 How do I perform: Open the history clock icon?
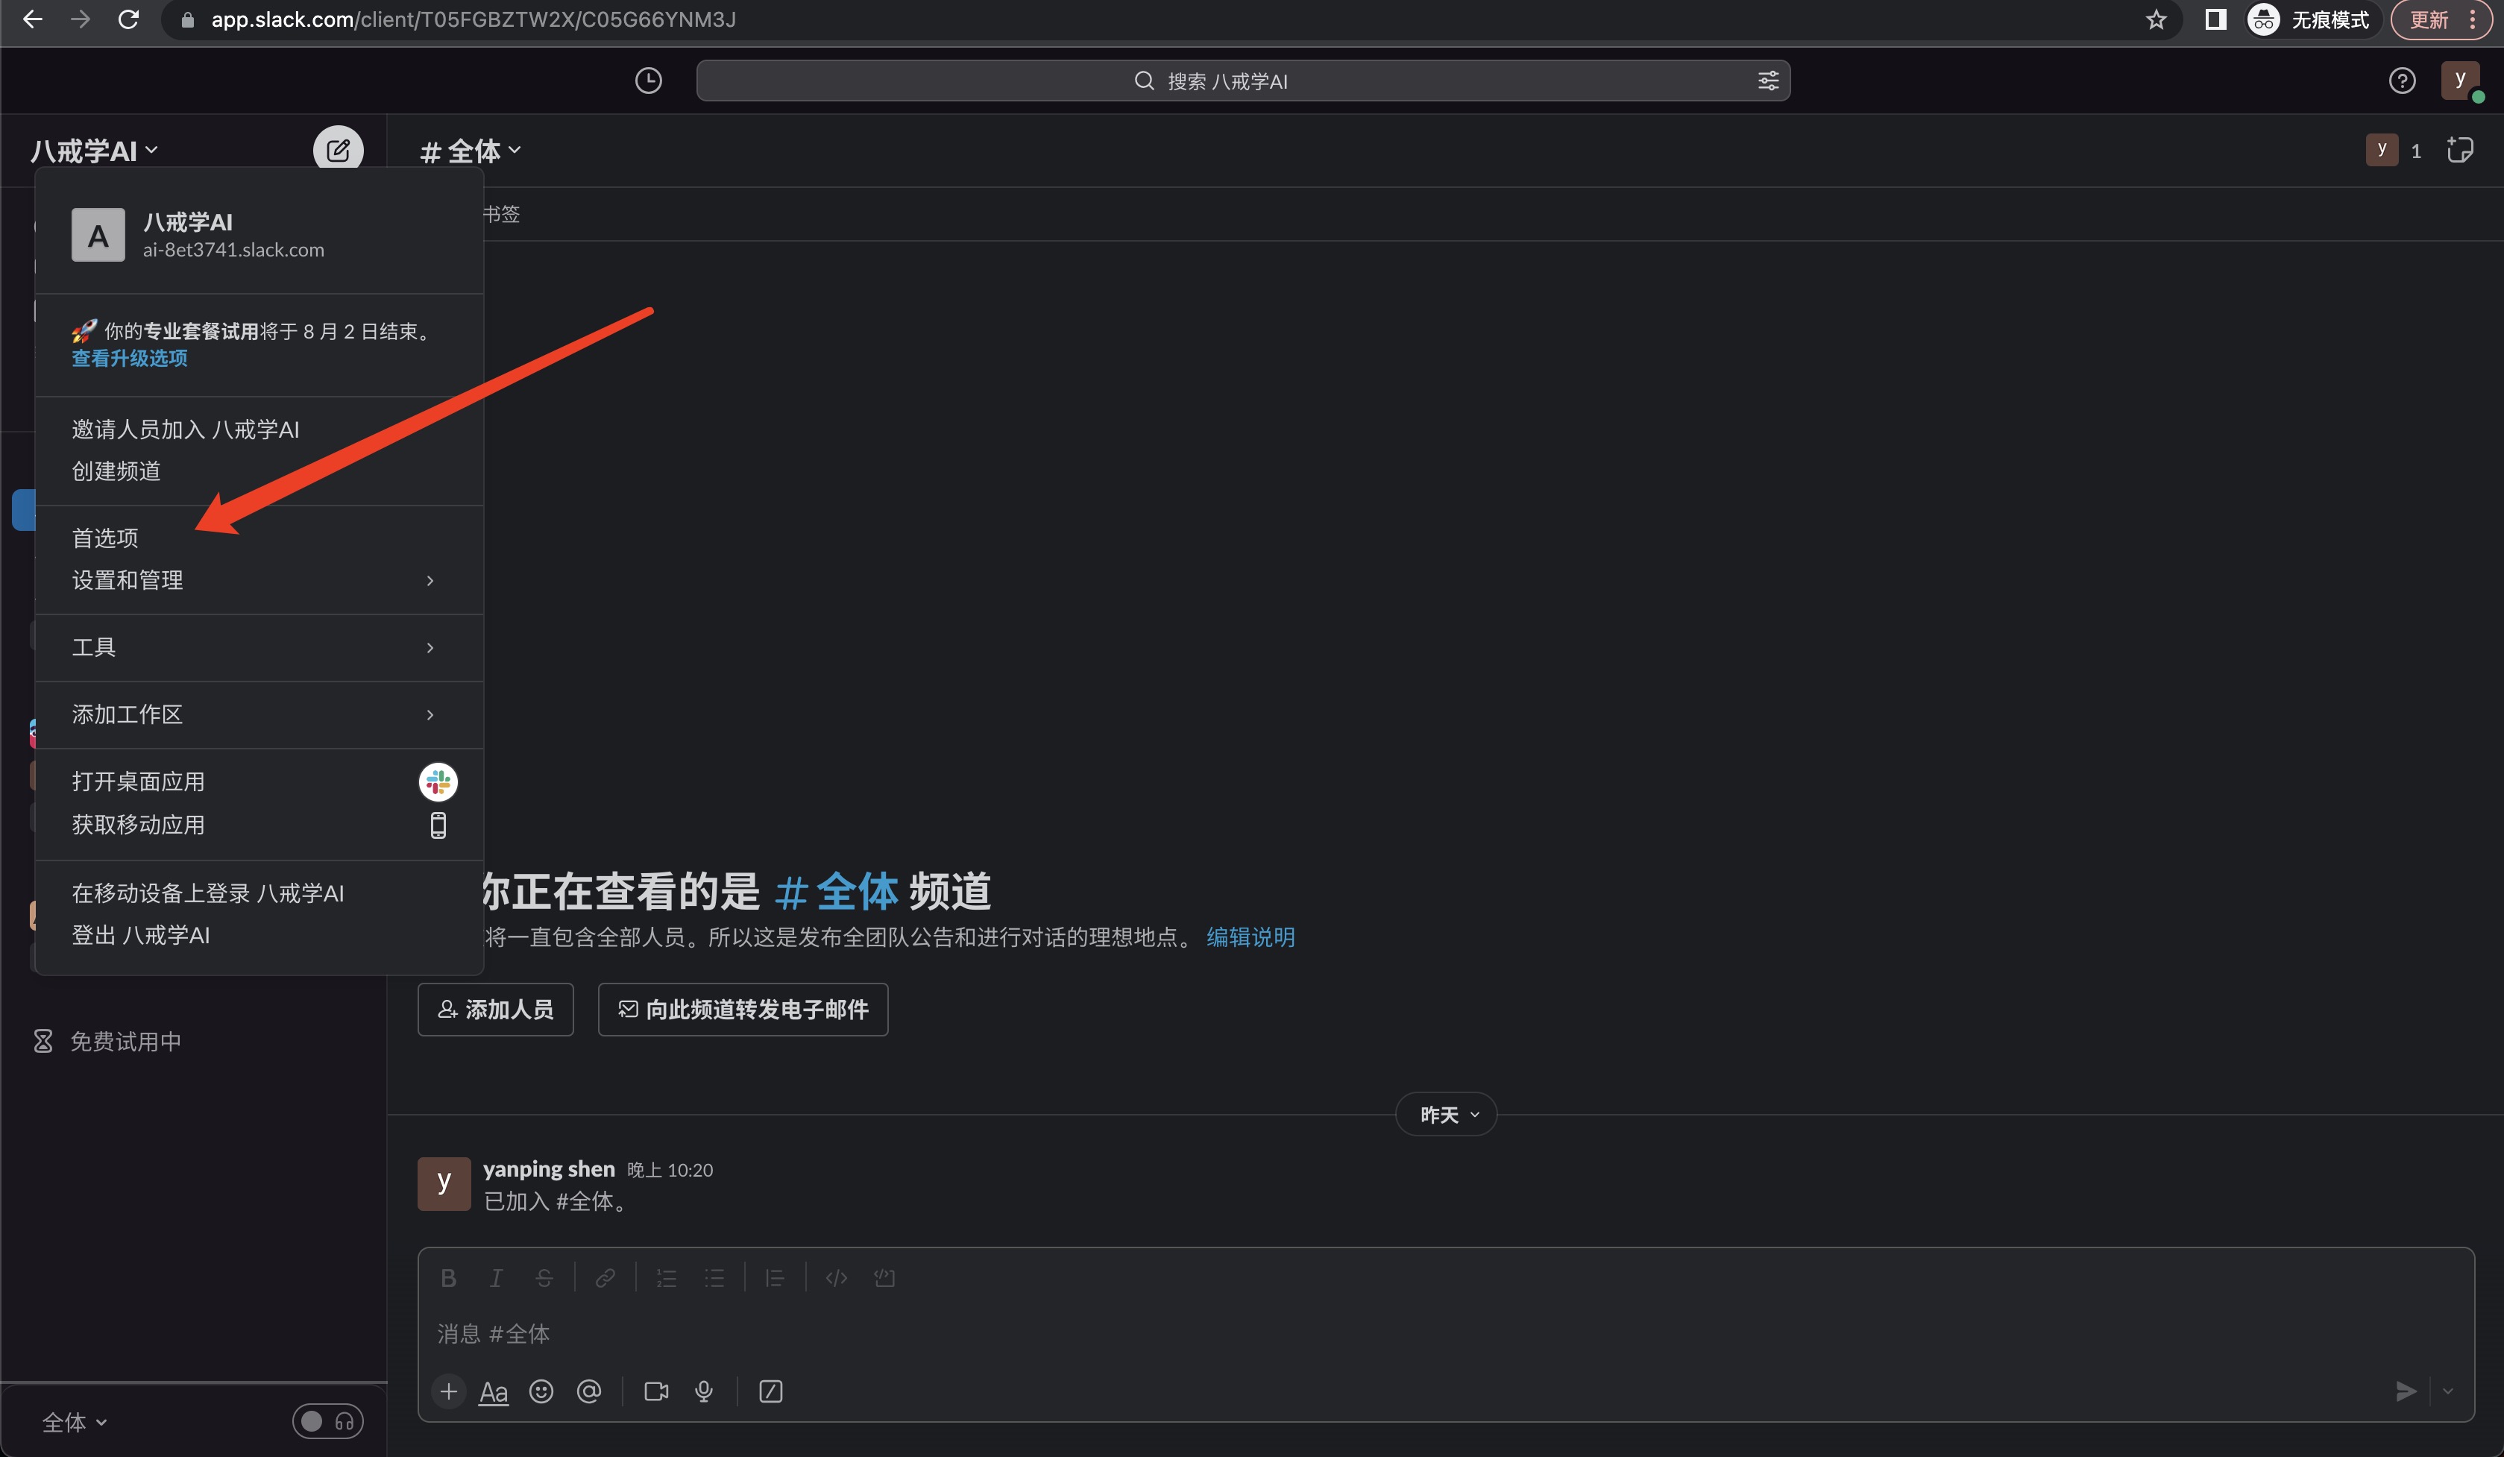click(648, 81)
